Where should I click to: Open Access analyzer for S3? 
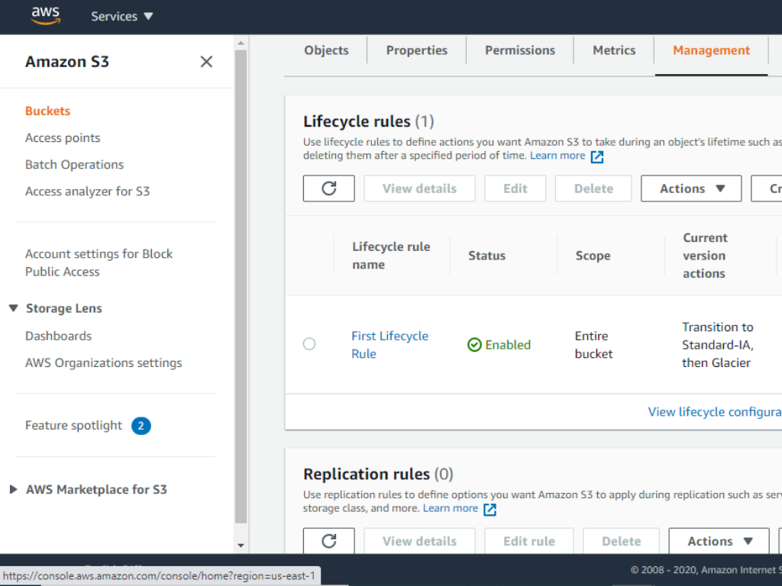click(87, 192)
